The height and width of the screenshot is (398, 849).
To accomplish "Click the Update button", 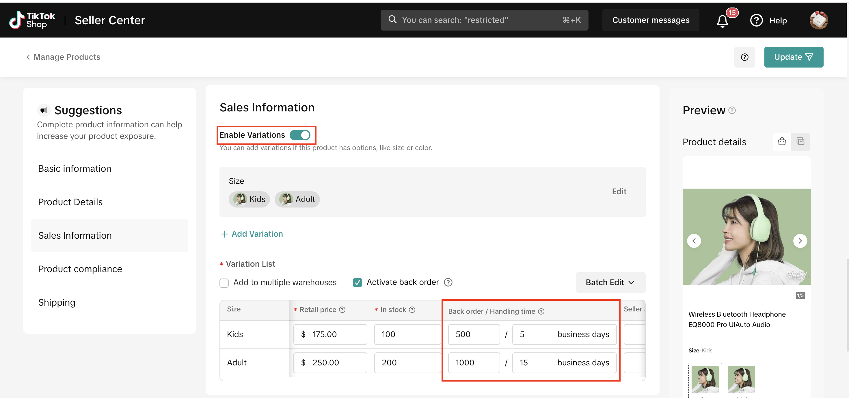I will click(793, 57).
